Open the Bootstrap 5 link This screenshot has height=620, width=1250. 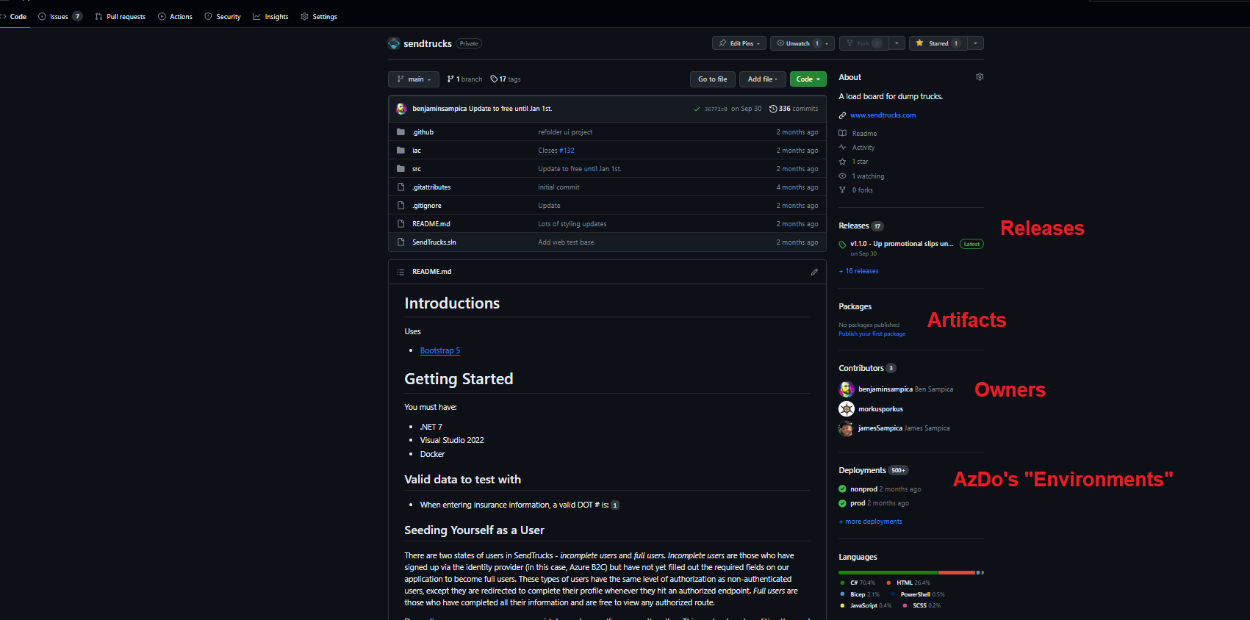pyautogui.click(x=440, y=350)
